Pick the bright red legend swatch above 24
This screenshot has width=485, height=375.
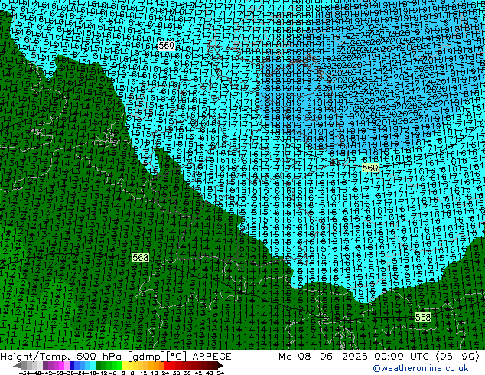167,365
